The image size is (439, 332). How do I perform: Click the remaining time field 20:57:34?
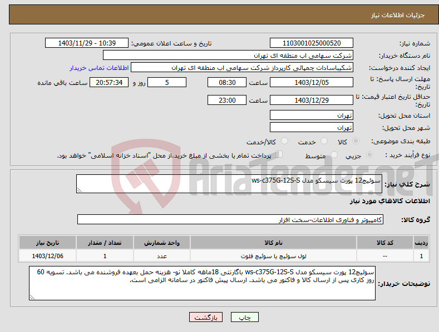(109, 82)
